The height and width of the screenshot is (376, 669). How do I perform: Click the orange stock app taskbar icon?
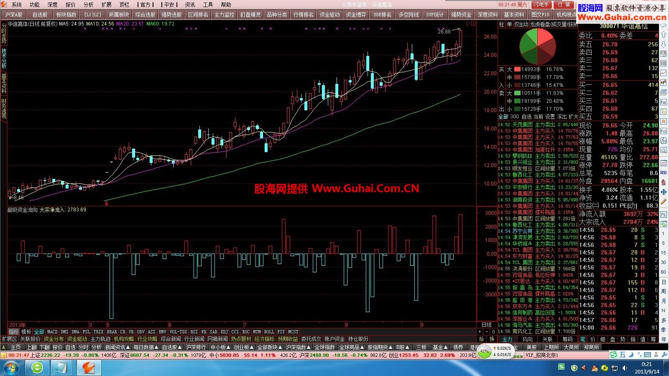click(x=88, y=368)
